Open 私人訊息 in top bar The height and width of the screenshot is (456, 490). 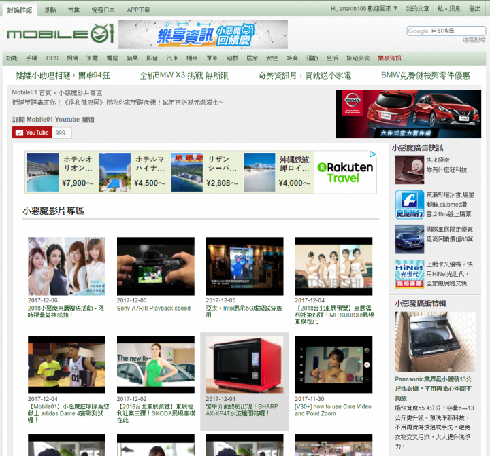(x=448, y=8)
